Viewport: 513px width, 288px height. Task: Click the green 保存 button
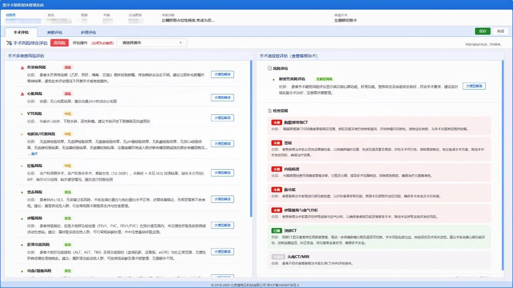[x=483, y=31]
